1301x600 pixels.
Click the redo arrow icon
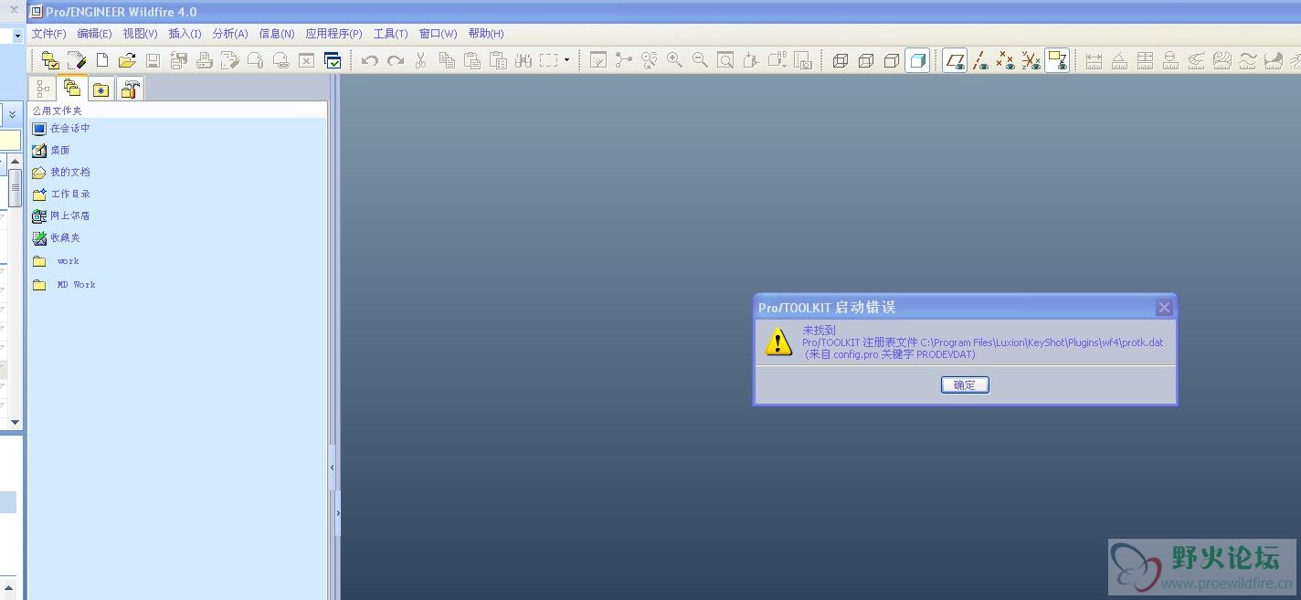[396, 61]
